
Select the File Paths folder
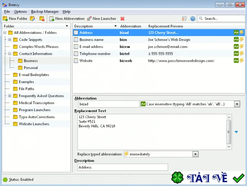(x=27, y=89)
